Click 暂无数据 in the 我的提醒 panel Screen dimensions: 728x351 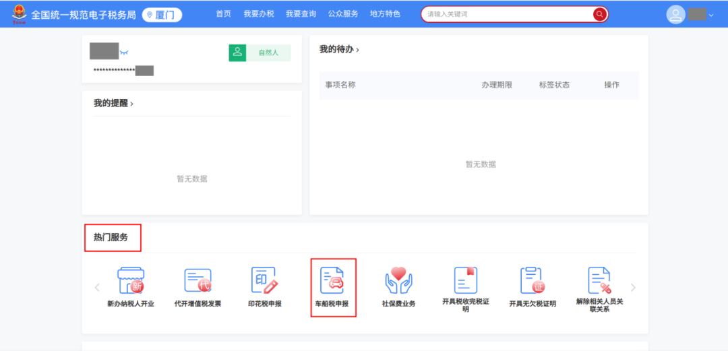click(x=191, y=179)
